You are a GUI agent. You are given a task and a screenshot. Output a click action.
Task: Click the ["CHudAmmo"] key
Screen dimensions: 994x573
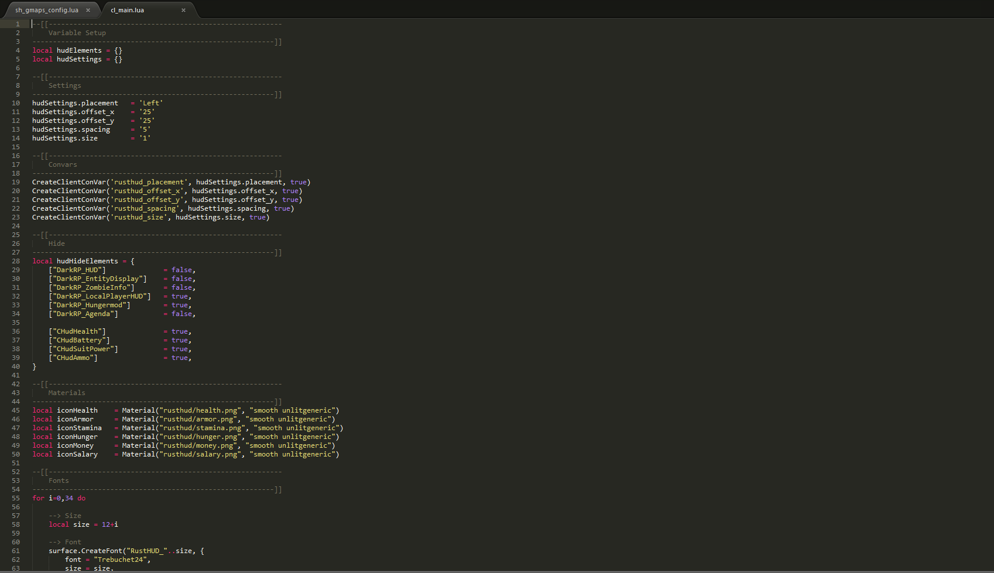(73, 358)
